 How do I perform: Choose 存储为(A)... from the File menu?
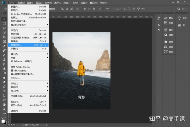point(28,45)
